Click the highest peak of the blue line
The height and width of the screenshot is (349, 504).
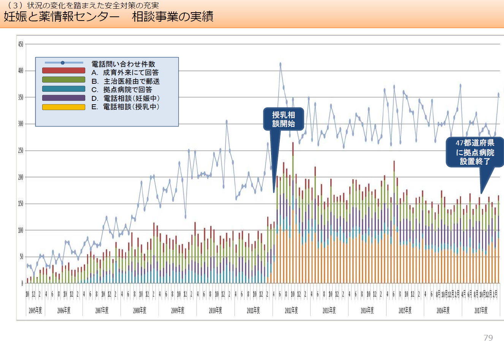click(281, 64)
